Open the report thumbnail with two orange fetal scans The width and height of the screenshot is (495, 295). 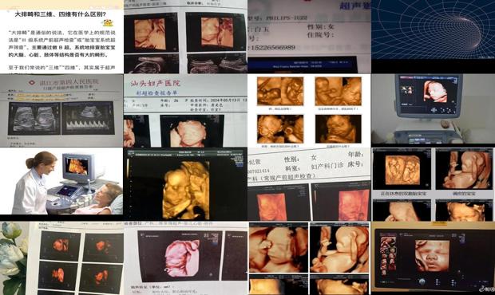185,37
